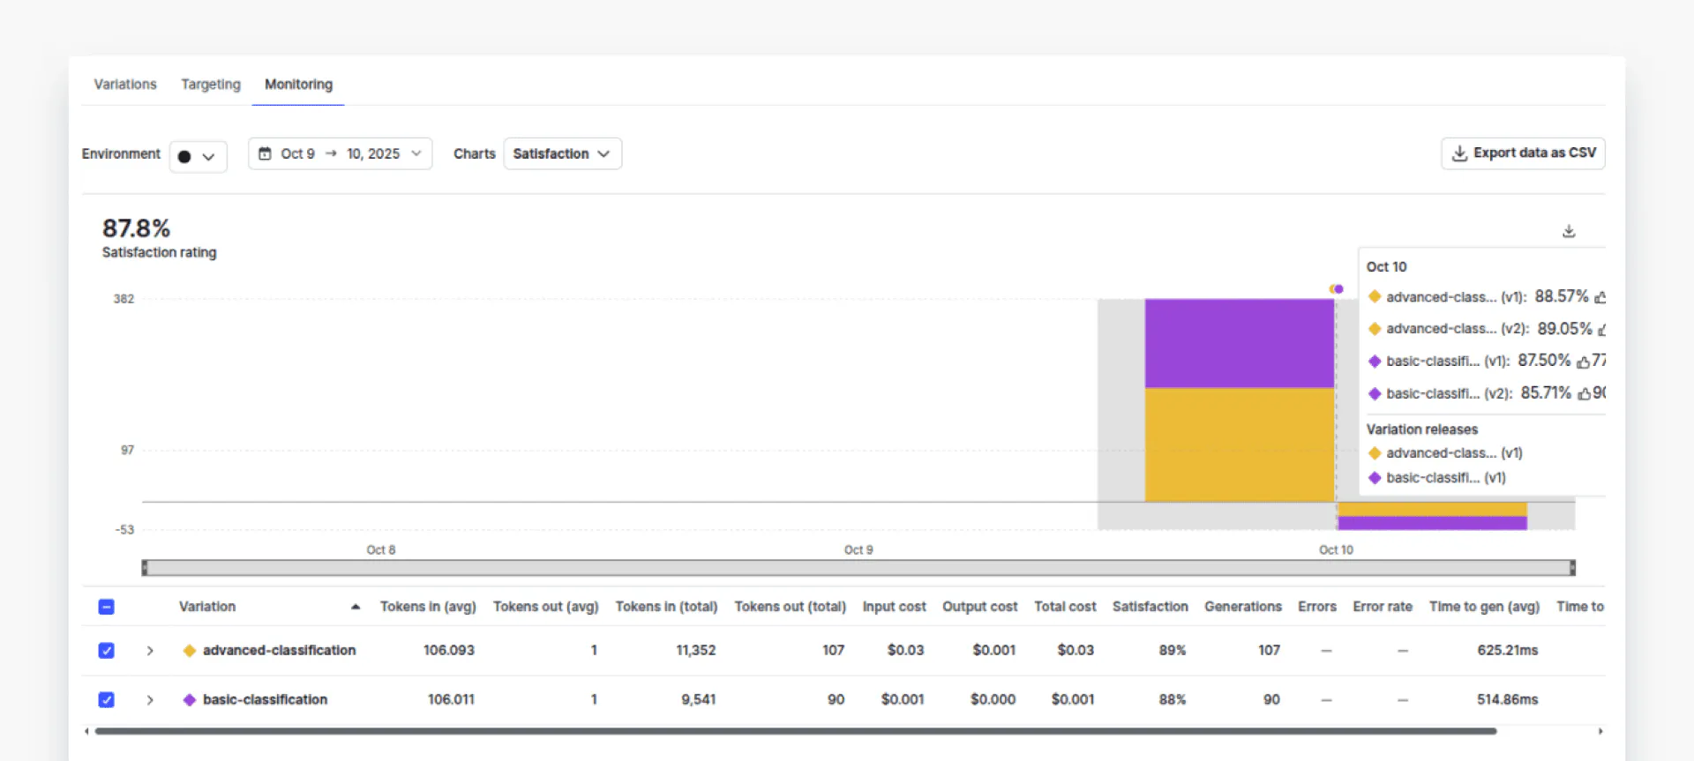Image resolution: width=1694 pixels, height=761 pixels.
Task: Click the variation release marker above chart
Action: pos(1337,289)
